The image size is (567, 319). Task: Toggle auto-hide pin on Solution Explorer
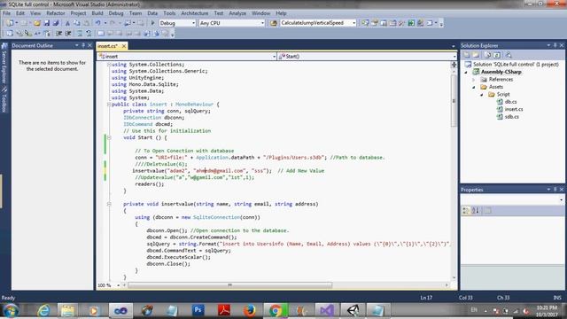555,45
